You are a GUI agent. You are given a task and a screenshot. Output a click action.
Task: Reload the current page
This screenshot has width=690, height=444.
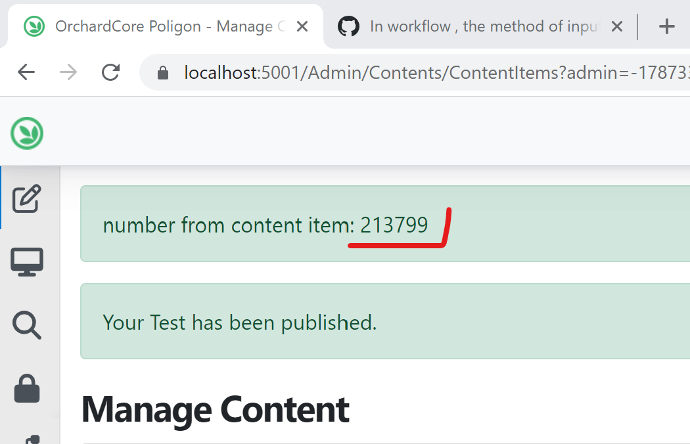(110, 72)
